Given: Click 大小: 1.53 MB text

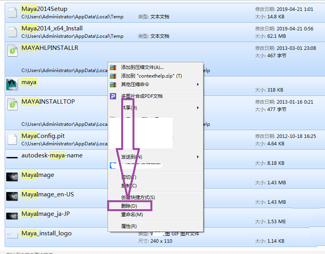Looking at the screenshot, I should pos(270,222).
